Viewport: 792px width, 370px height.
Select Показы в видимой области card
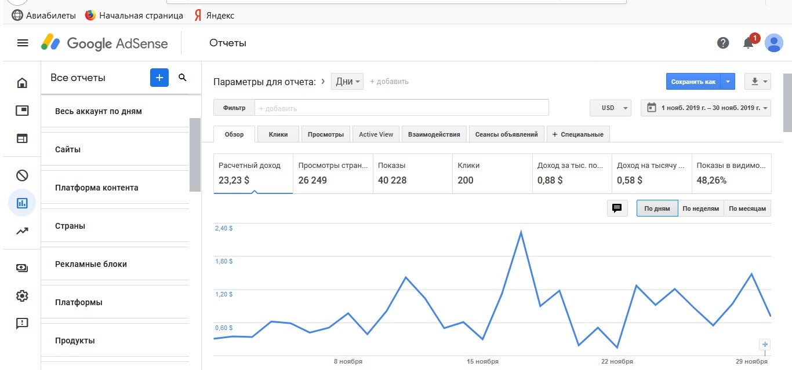(732, 173)
